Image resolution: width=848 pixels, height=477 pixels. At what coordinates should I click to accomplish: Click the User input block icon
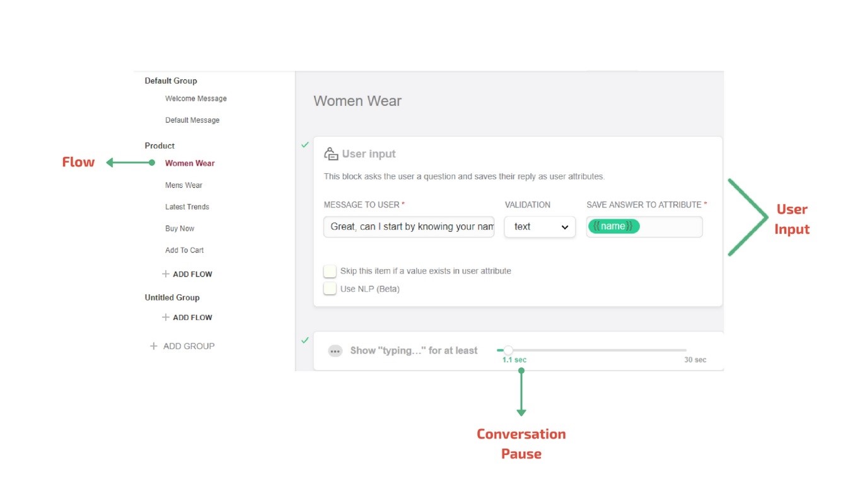[x=331, y=154]
